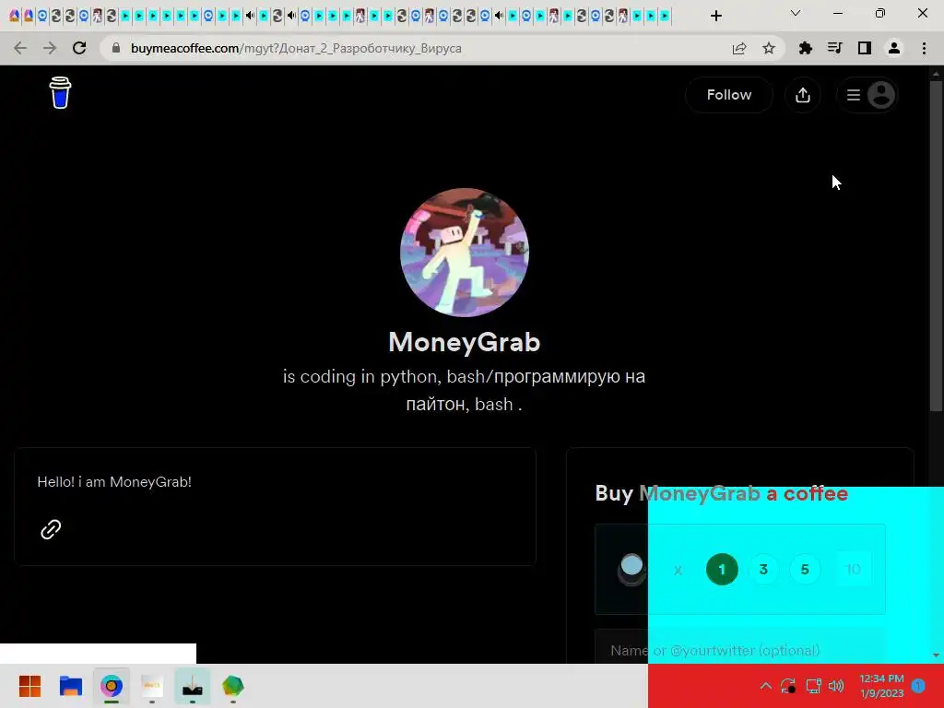The image size is (944, 708).
Task: Toggle the browser side panel
Action: (864, 48)
